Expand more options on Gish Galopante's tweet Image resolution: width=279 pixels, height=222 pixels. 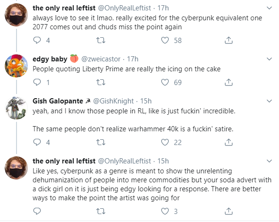tap(270, 101)
